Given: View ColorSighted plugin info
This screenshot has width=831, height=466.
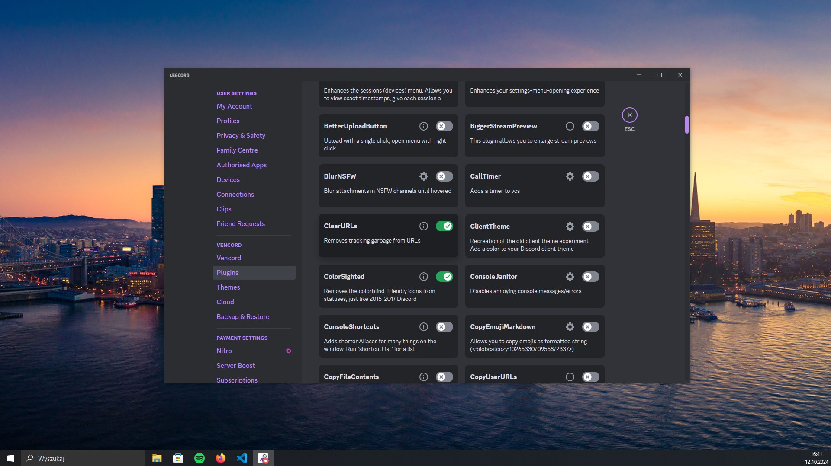Looking at the screenshot, I should point(423,276).
